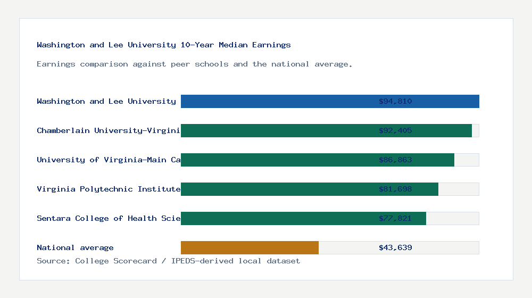Select the 'Sentara College of Health Scie' row label

pos(109,218)
